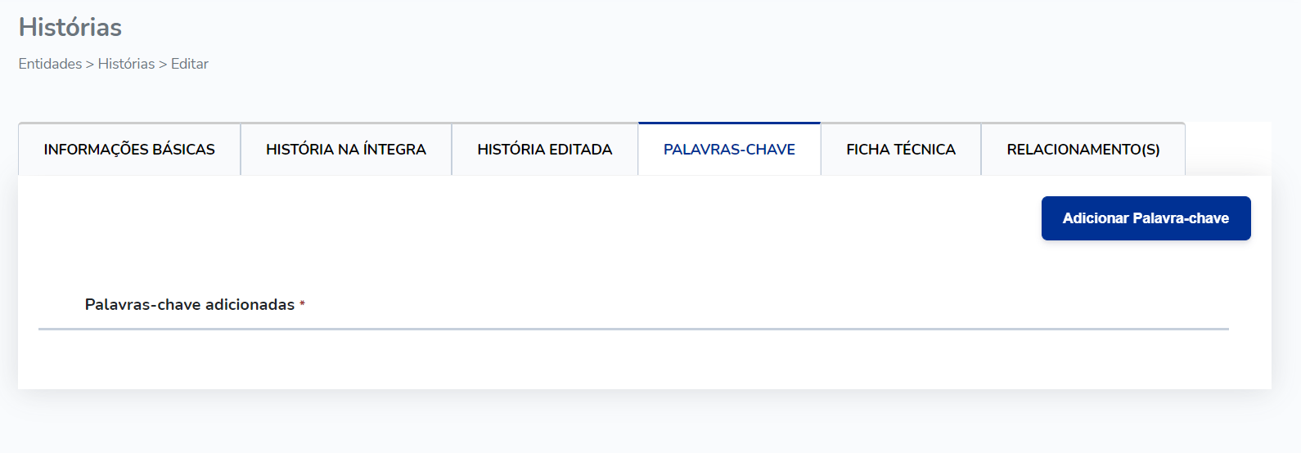This screenshot has width=1301, height=453.
Task: Click the empty list area below the divider
Action: pyautogui.click(x=633, y=359)
